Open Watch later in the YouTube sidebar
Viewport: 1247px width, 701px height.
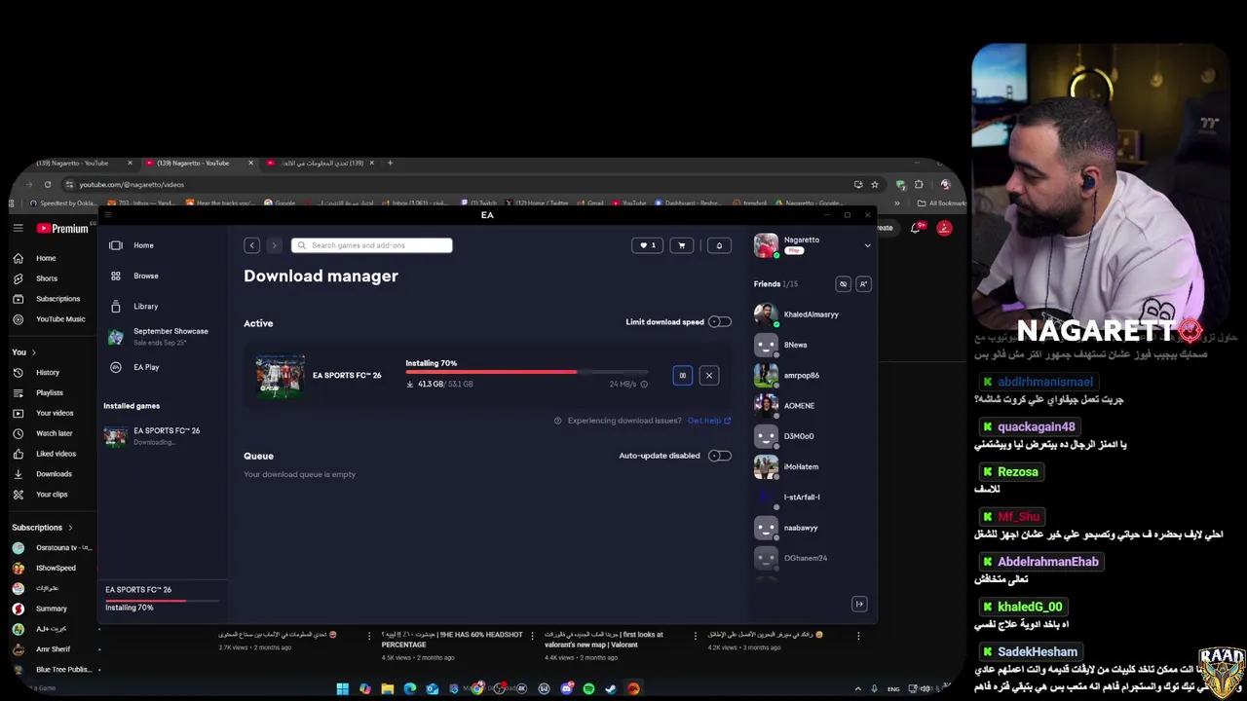point(55,433)
